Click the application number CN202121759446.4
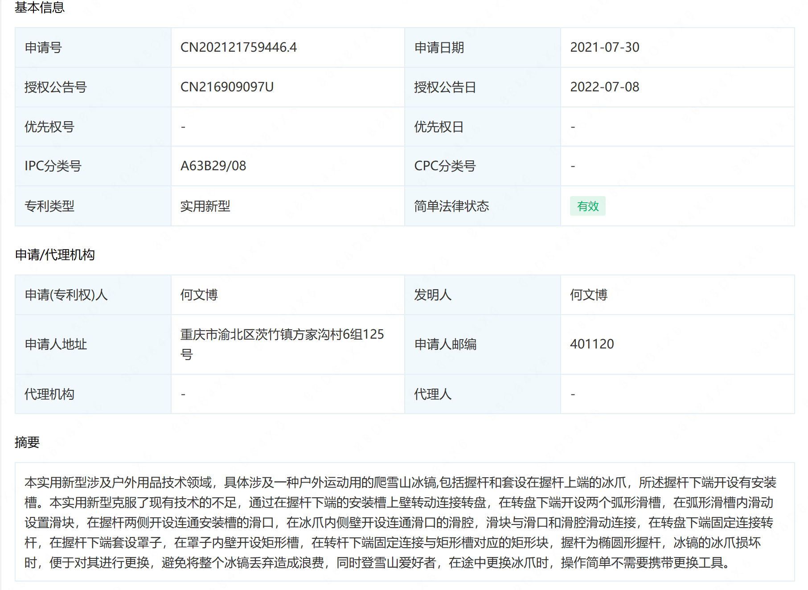This screenshot has height=590, width=808. [238, 47]
